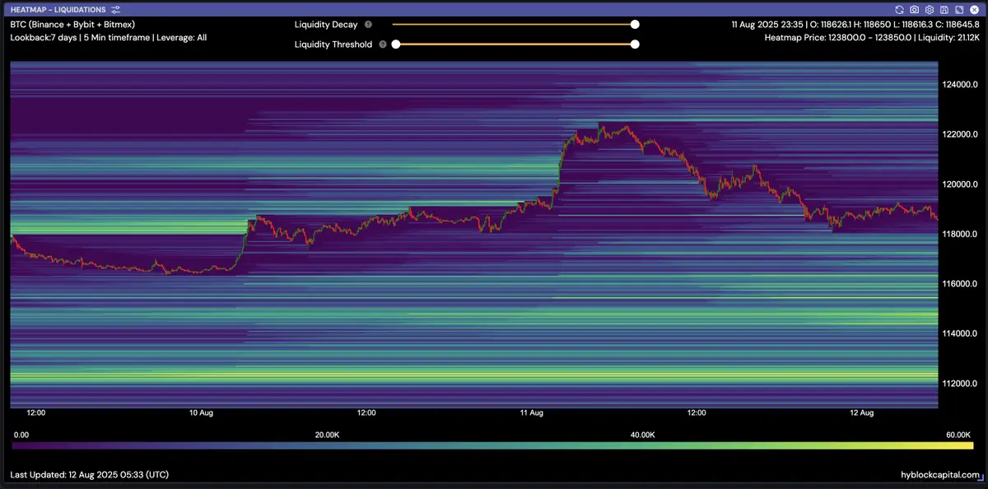Click the 60.00K color scale label
Viewport: 988px width, 489px height.
coord(958,434)
